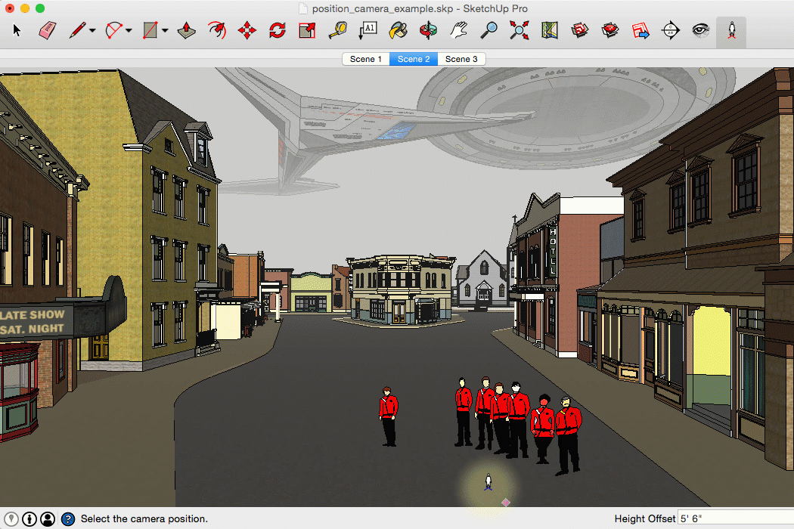
Task: Select the Scale tool
Action: [x=307, y=30]
